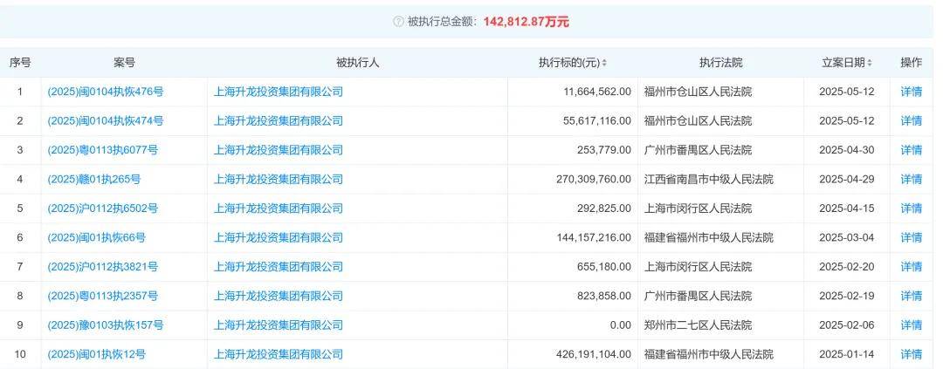
Task: View 详情 for case 闽01执恢66号
Action: [x=911, y=237]
